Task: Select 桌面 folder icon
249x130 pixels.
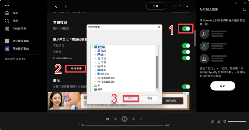Action: (99, 70)
